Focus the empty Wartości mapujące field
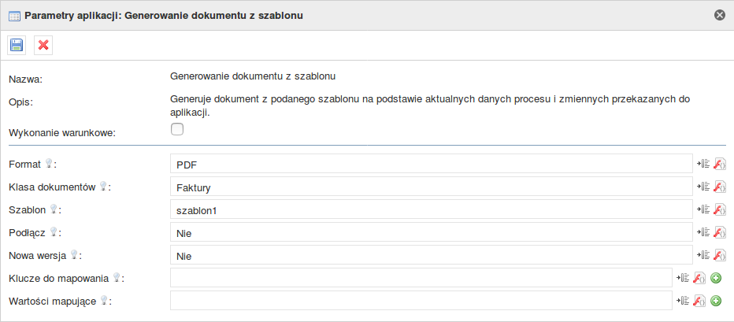734x322 pixels. click(x=421, y=301)
